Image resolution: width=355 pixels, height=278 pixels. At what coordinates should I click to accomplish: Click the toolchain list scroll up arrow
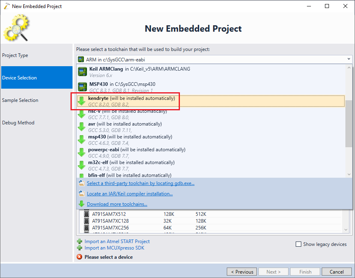point(349,67)
